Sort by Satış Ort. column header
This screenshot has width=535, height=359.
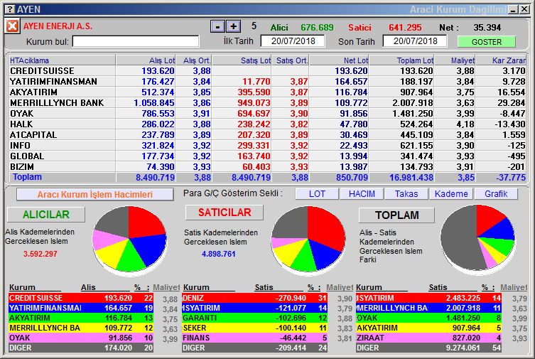[291, 60]
